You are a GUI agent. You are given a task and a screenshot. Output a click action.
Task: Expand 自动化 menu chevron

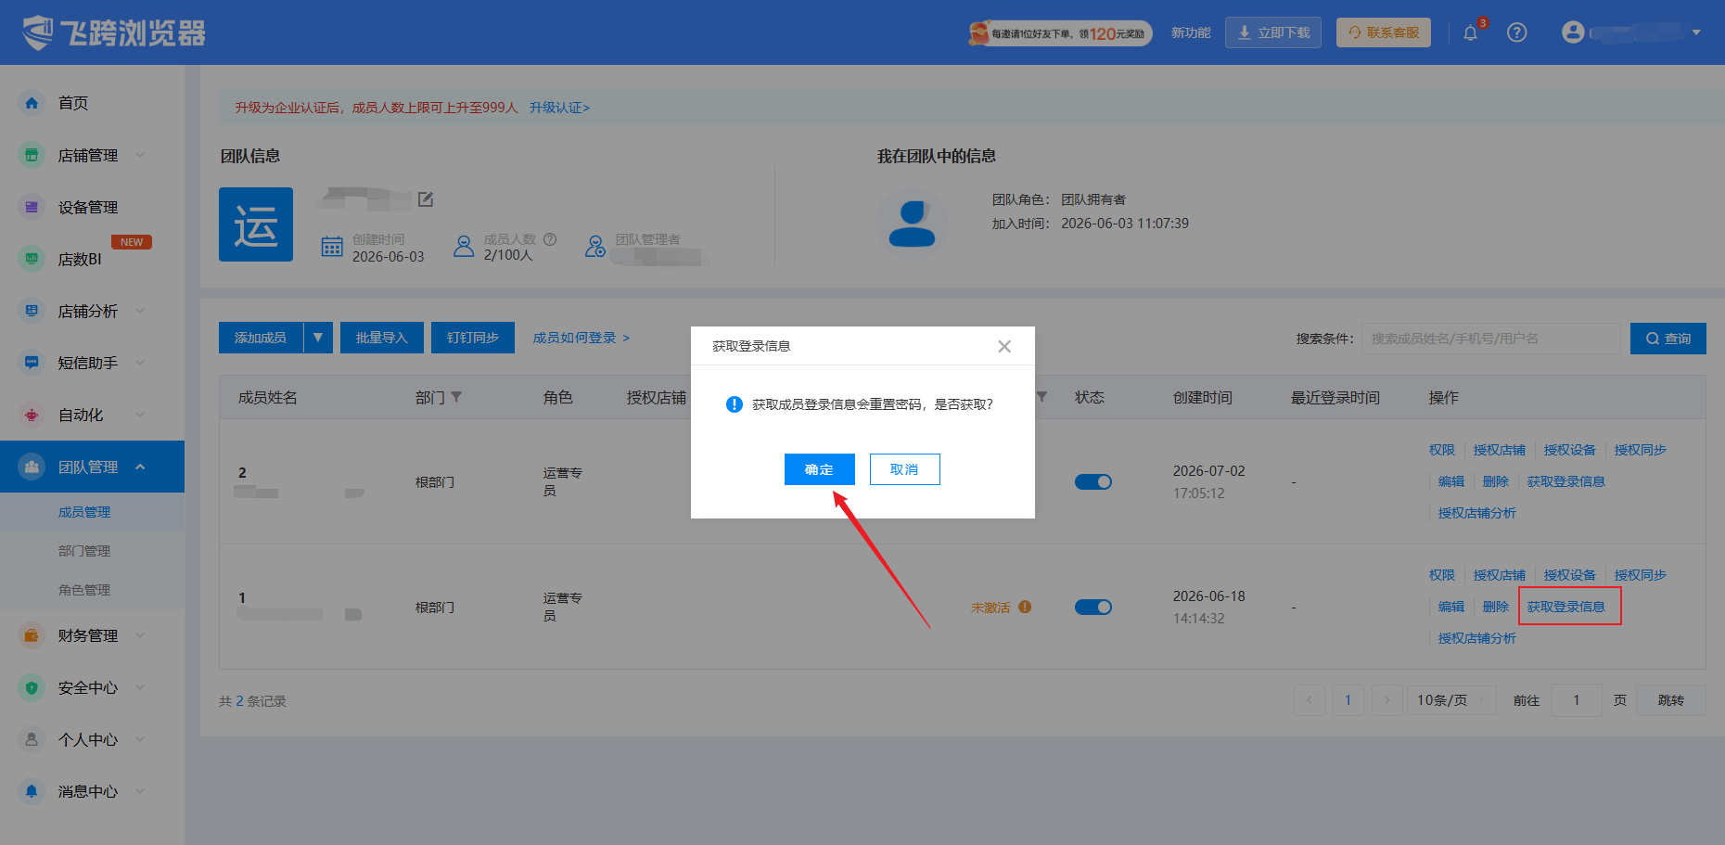[x=140, y=415]
